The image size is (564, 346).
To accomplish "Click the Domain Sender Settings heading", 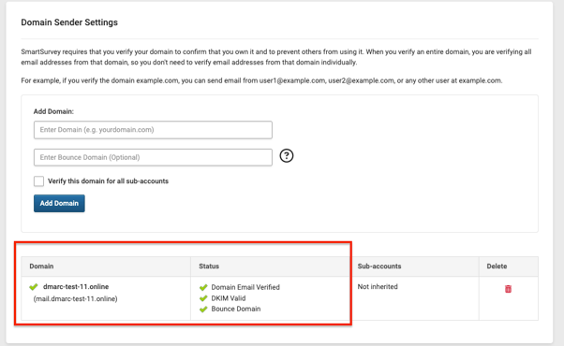I will [x=69, y=22].
